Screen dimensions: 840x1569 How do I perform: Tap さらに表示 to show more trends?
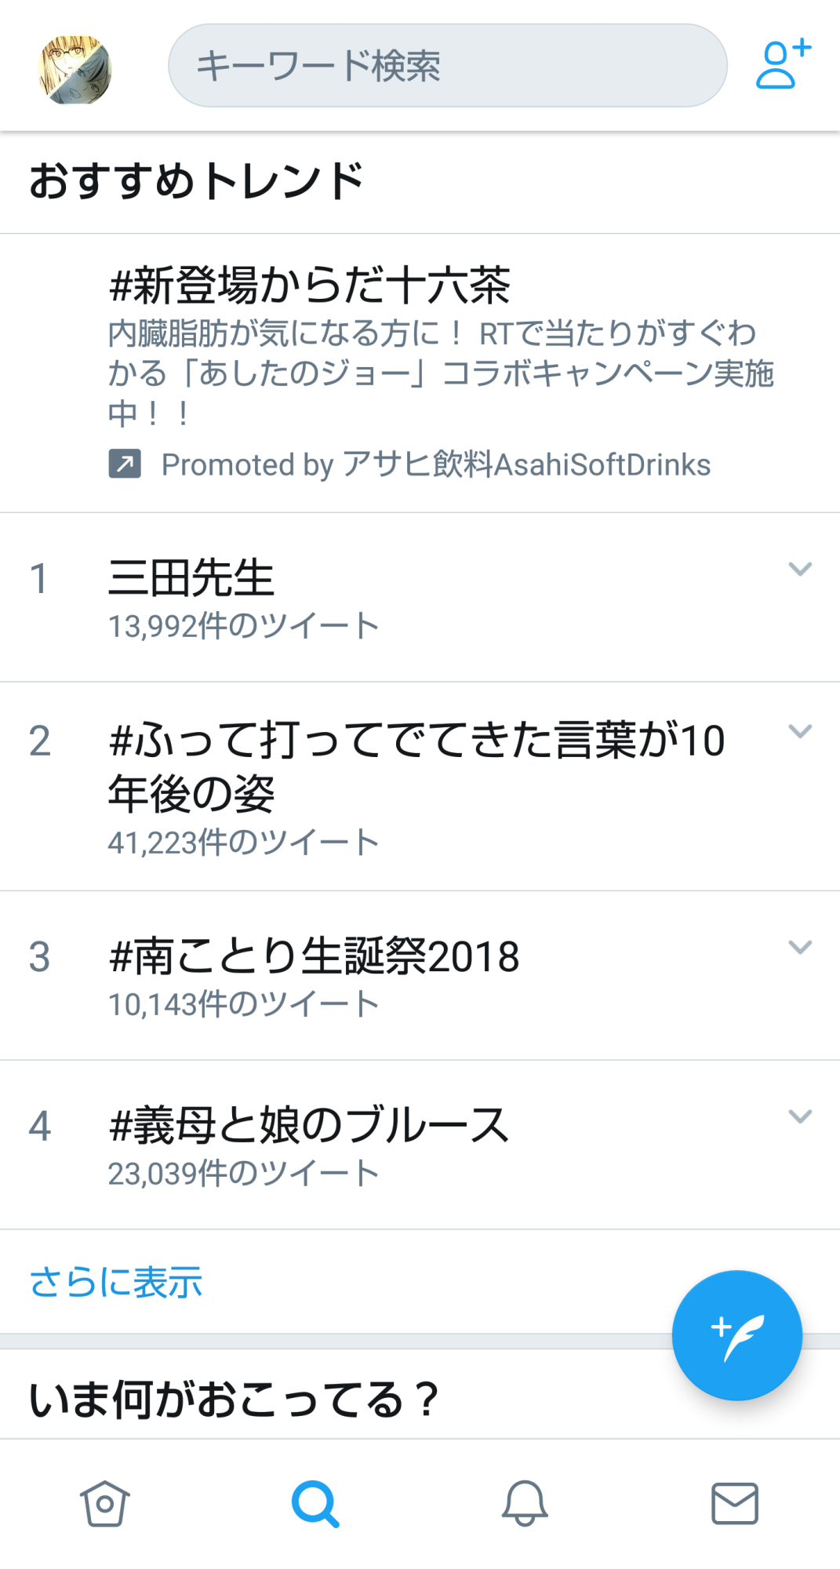pyautogui.click(x=116, y=1283)
